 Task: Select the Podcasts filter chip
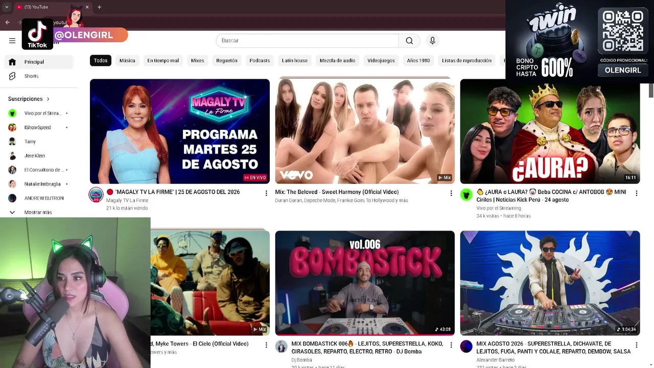click(260, 61)
